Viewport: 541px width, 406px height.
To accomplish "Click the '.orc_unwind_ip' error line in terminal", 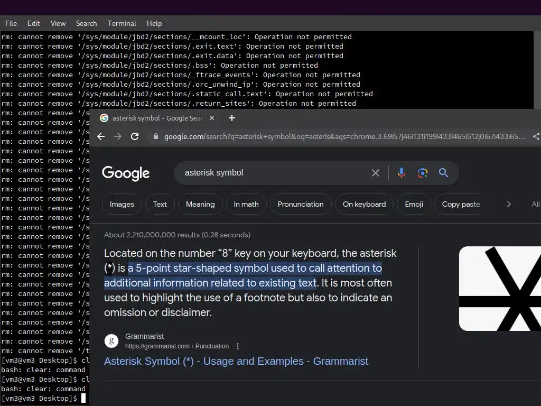I will pyautogui.click(x=181, y=84).
